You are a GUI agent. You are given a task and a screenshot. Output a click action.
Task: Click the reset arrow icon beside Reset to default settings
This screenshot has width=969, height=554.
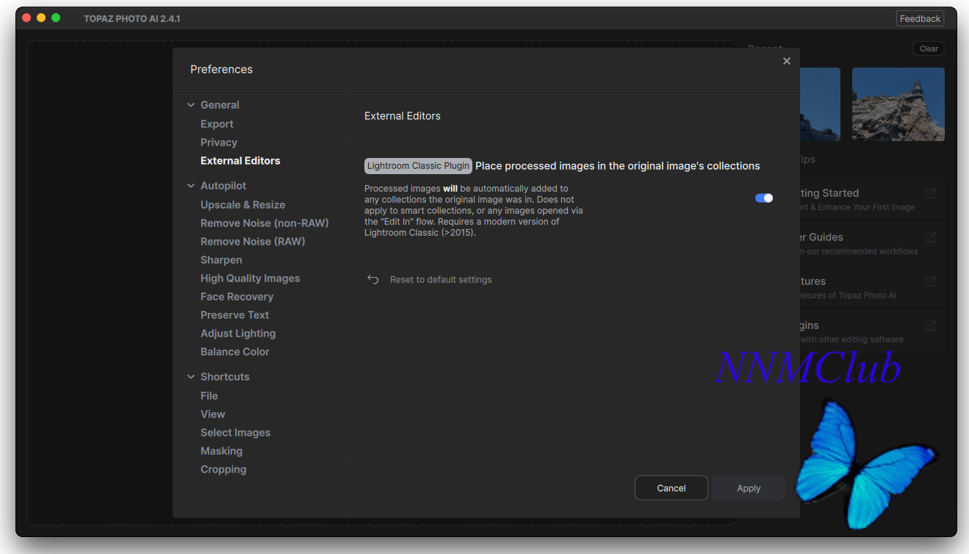[373, 280]
